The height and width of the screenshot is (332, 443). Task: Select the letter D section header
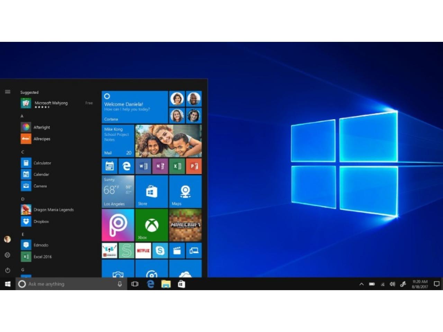(23, 199)
